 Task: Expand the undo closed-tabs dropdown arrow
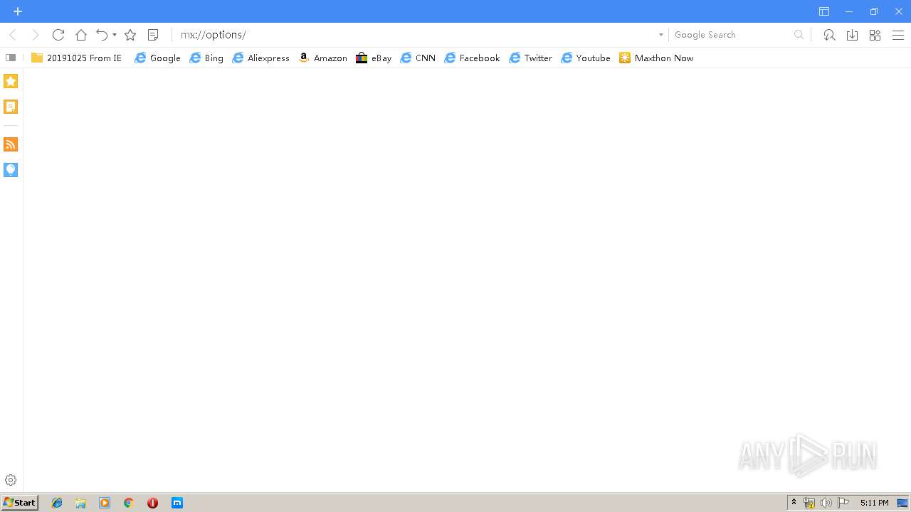click(x=115, y=35)
